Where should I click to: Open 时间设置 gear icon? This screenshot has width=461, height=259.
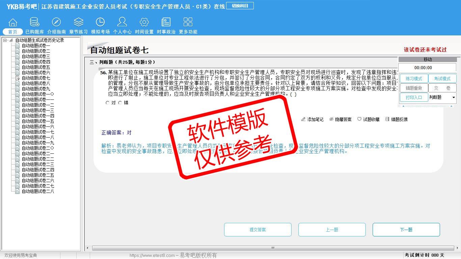144,23
